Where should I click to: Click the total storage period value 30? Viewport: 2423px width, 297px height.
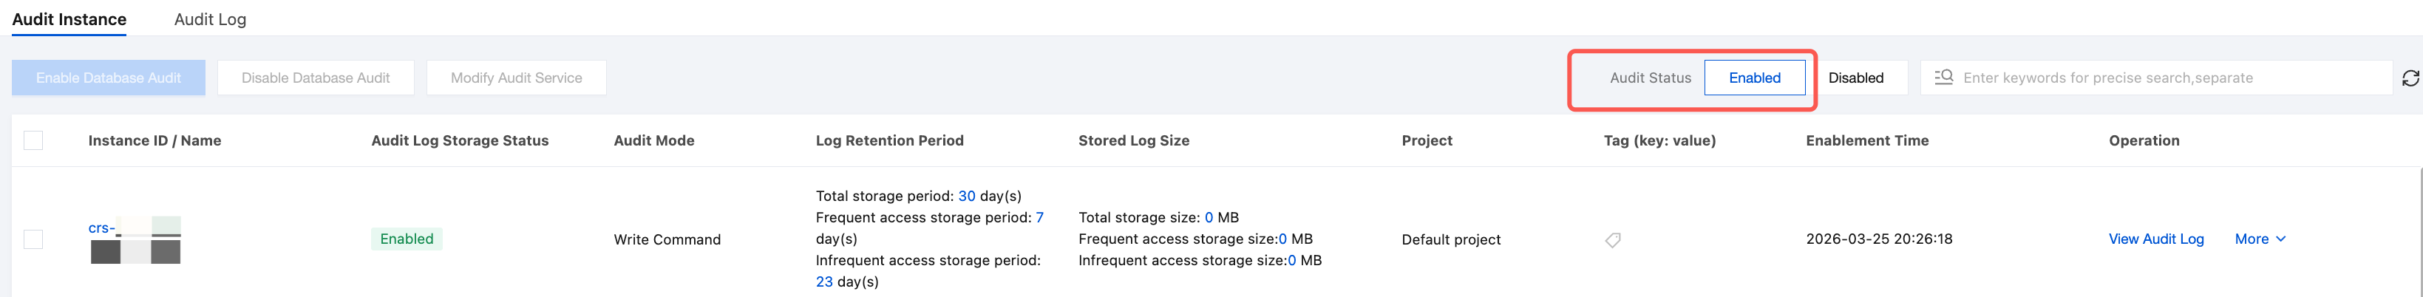[966, 197]
